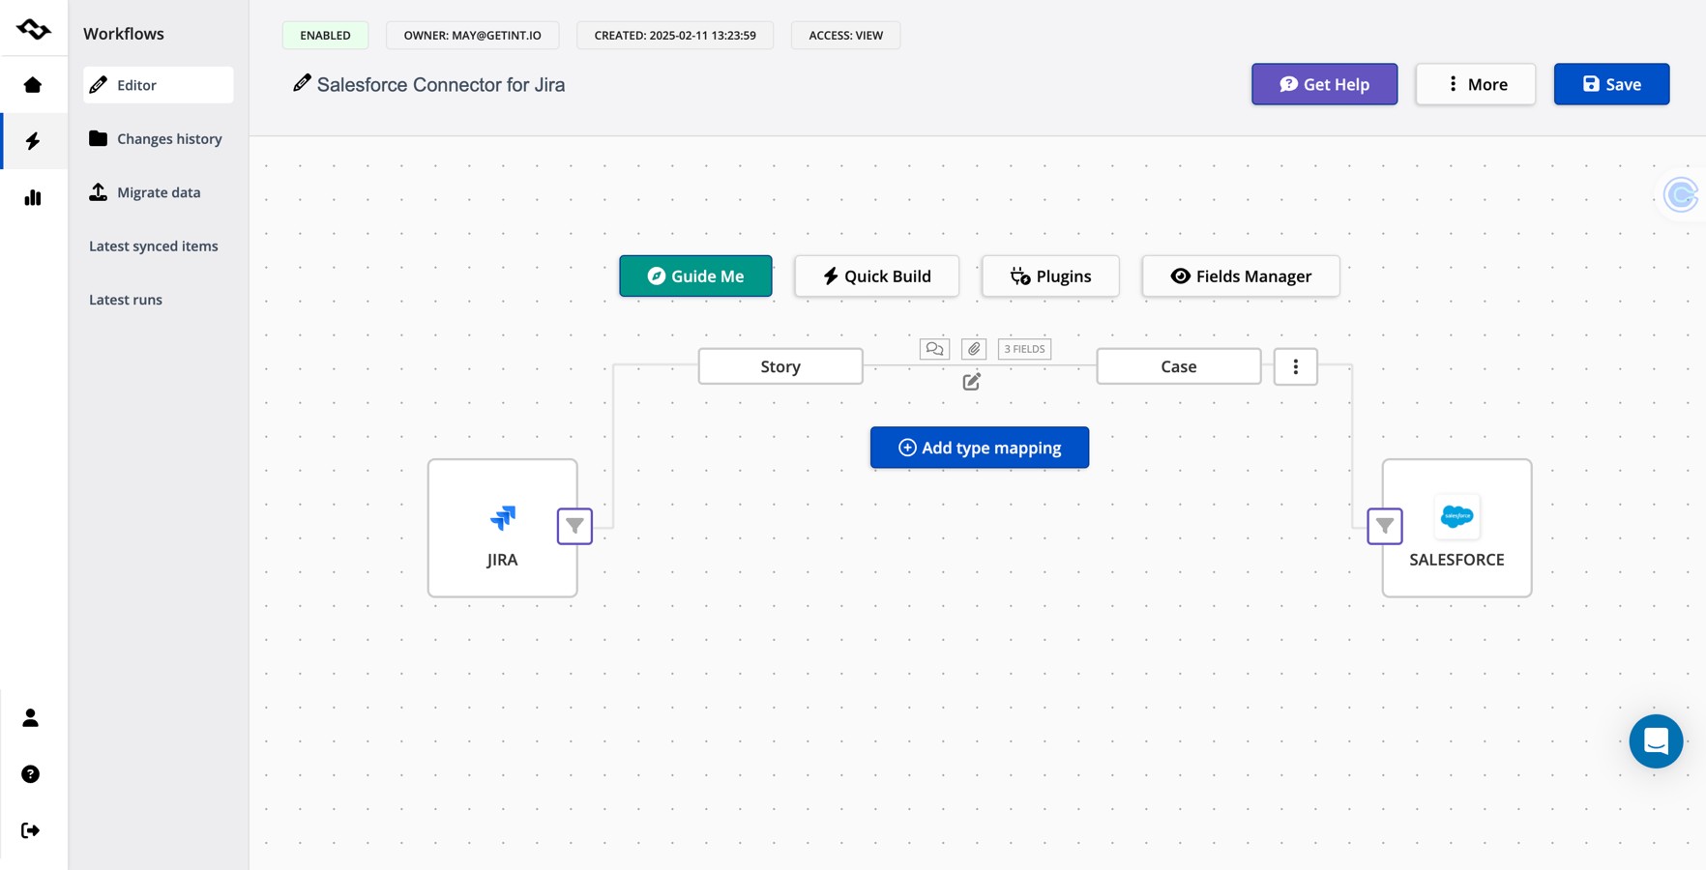Open the bar chart reports icon
This screenshot has width=1706, height=870.
(x=33, y=197)
